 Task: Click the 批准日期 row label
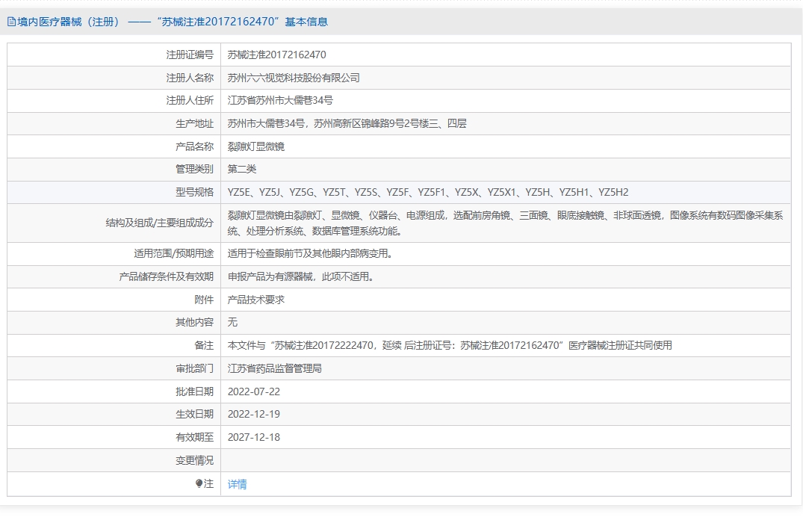click(194, 391)
